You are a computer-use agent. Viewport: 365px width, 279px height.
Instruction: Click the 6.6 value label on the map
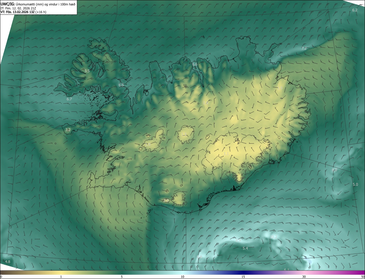[195, 64]
